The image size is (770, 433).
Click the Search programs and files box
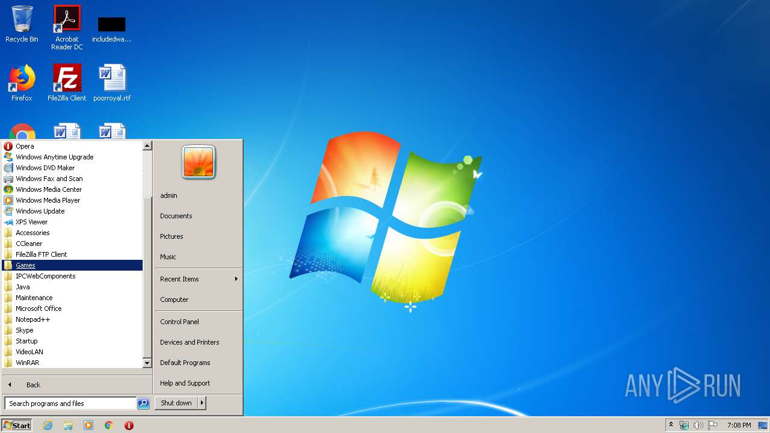(70, 404)
